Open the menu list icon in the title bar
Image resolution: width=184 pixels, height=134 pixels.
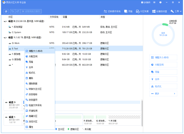(154, 2)
